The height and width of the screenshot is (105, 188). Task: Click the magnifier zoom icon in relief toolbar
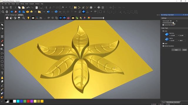pyautogui.click(x=3, y=12)
